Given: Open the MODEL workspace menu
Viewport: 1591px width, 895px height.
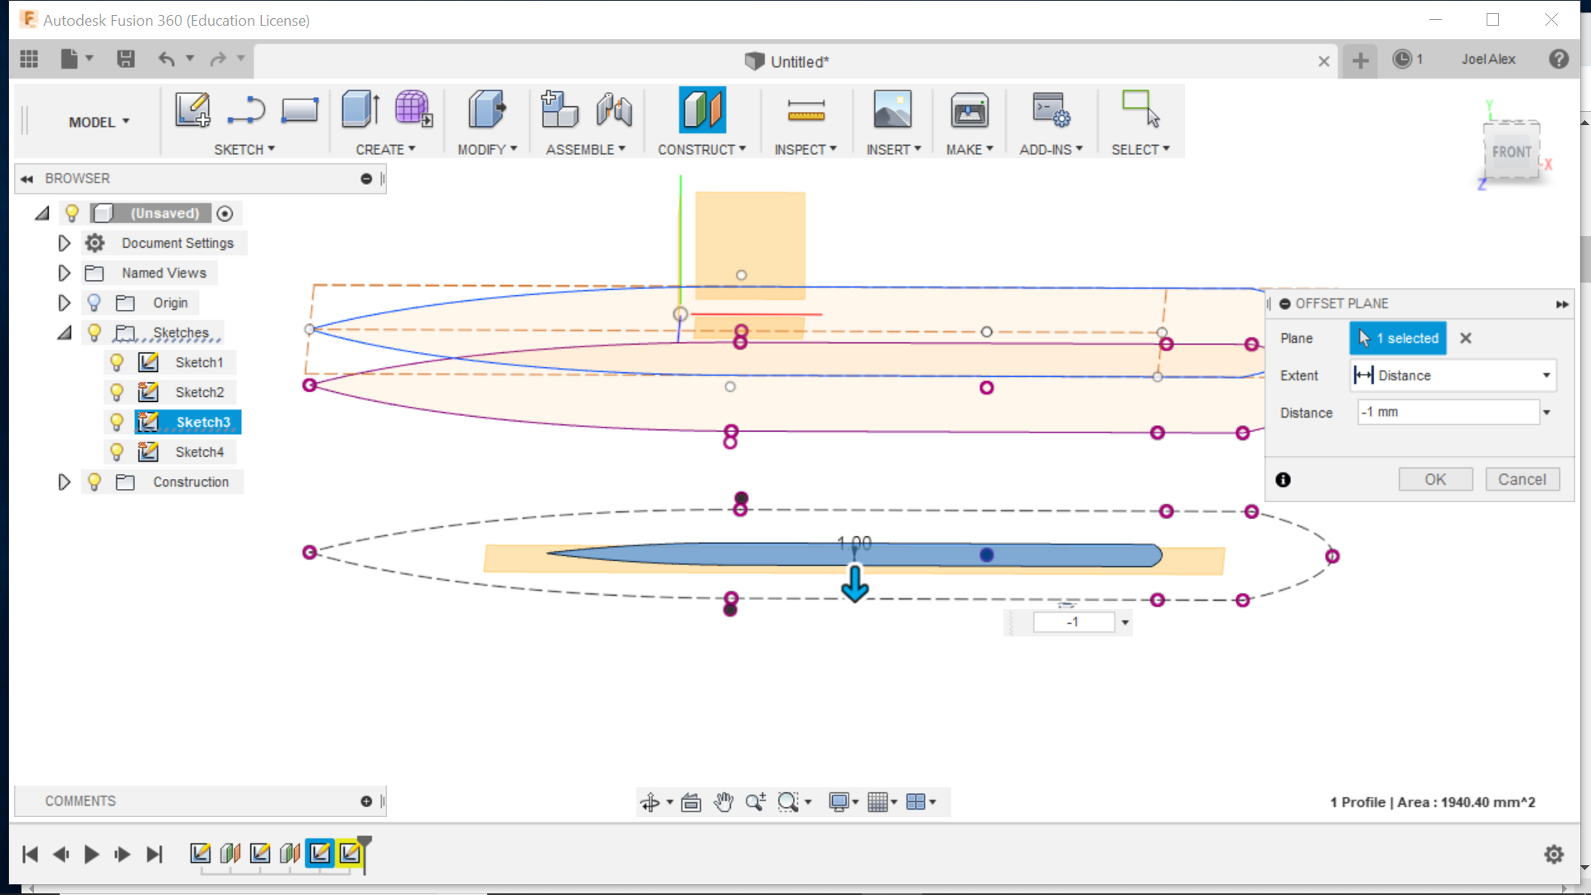Looking at the screenshot, I should 99,122.
